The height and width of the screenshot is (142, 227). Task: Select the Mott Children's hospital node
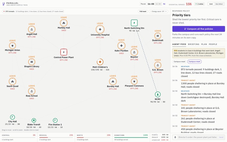click(x=100, y=62)
